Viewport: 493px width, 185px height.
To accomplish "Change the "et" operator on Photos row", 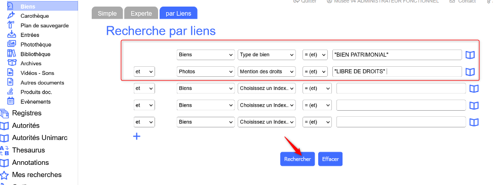I will 144,71.
